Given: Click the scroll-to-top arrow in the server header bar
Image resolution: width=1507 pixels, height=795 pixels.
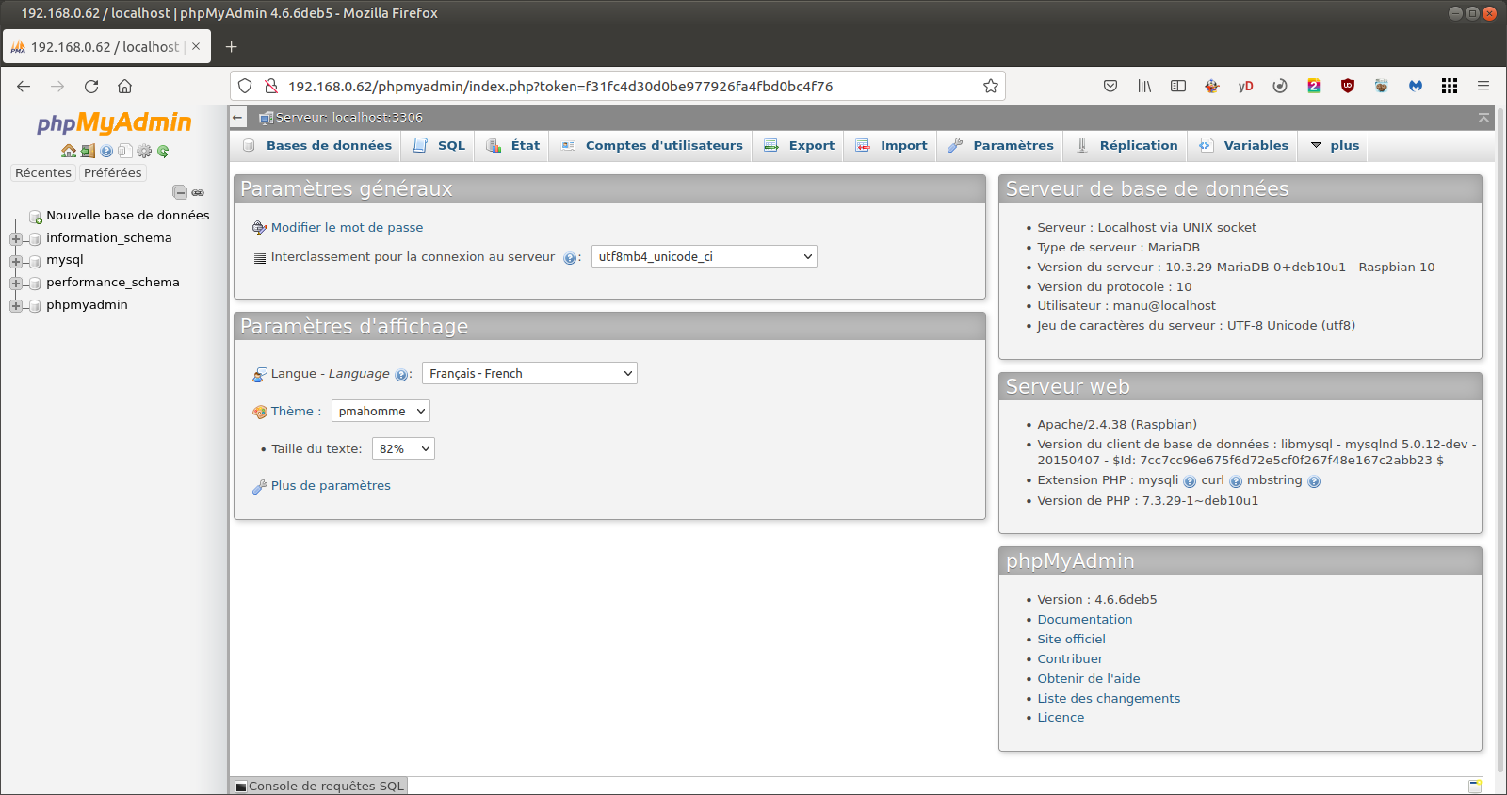Looking at the screenshot, I should click(x=1483, y=118).
